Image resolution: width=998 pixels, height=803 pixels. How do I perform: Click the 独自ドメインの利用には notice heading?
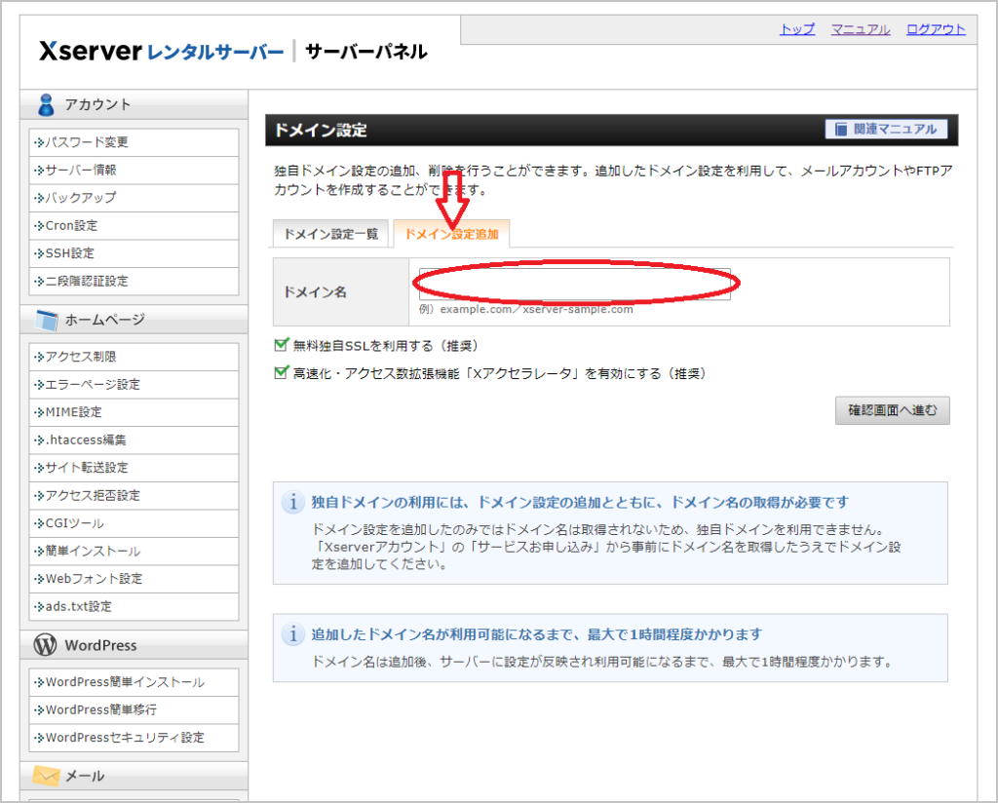click(x=580, y=503)
